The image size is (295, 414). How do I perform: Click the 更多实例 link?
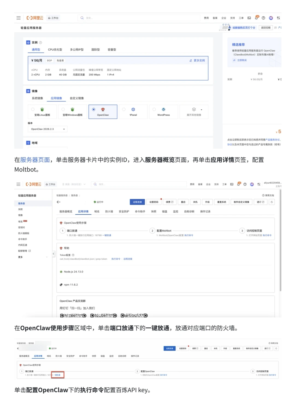(197, 61)
